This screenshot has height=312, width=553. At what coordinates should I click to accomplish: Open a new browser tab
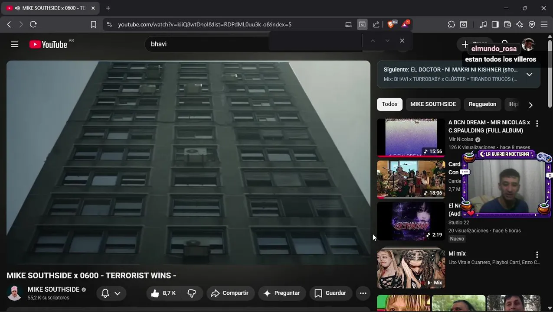point(108,8)
